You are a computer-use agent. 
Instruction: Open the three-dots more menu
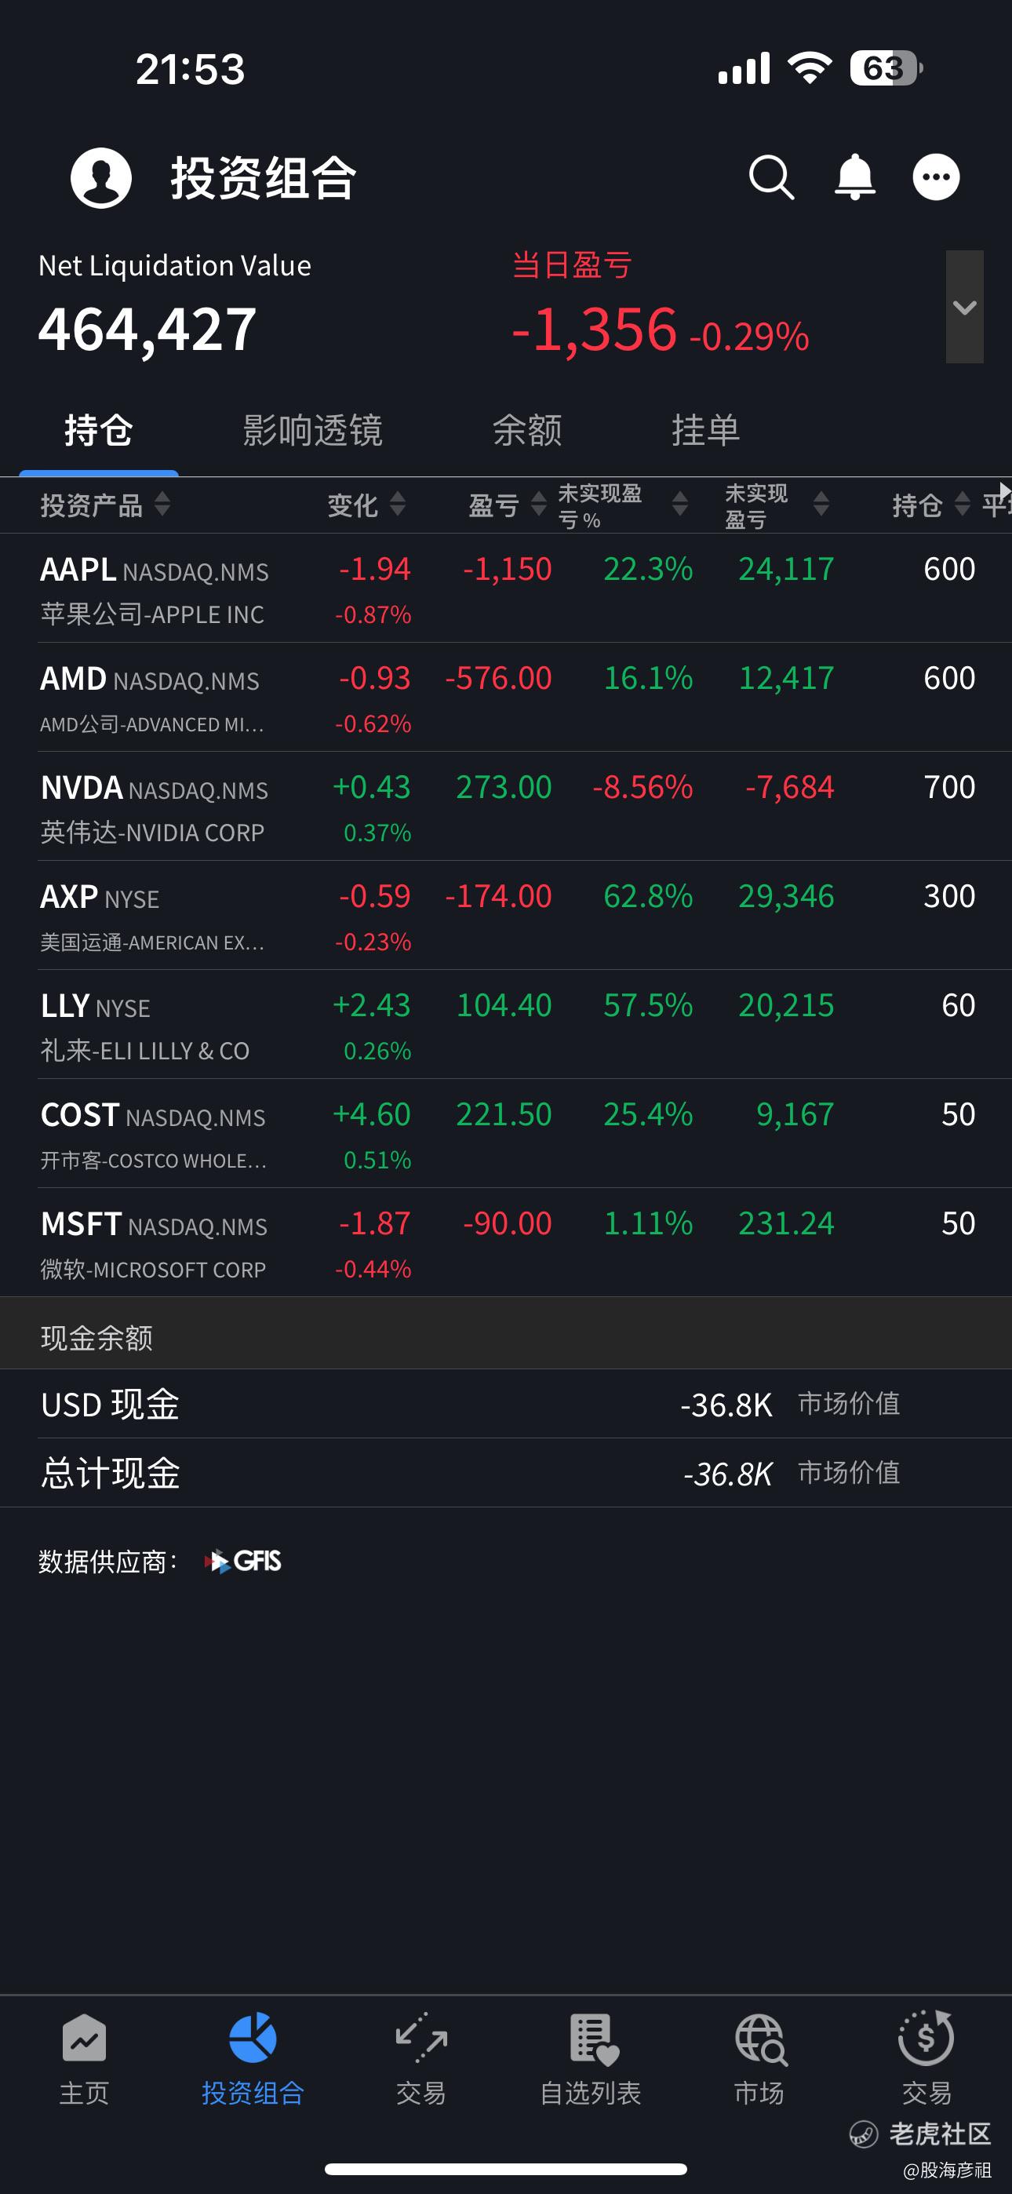pos(936,177)
